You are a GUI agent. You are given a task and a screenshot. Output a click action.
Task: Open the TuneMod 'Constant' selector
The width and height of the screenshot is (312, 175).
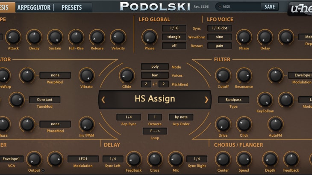click(44, 100)
